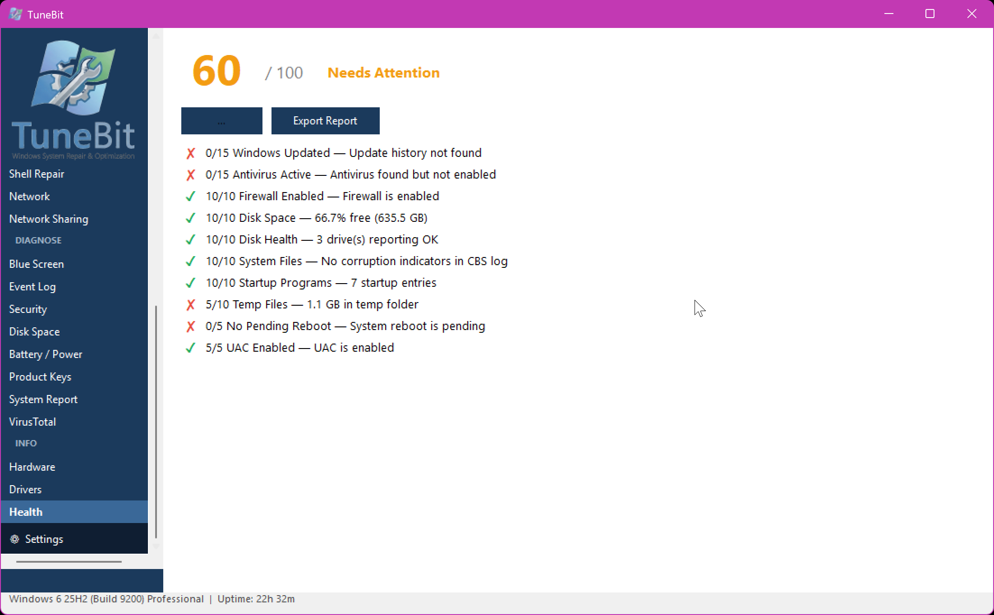Click the TuneBit wrench logo in sidebar
The width and height of the screenshot is (994, 615).
coord(73,77)
